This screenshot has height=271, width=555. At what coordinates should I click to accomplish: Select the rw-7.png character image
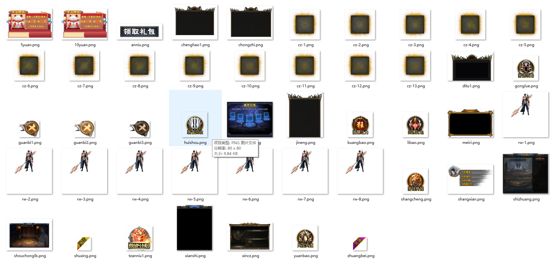pyautogui.click(x=305, y=171)
